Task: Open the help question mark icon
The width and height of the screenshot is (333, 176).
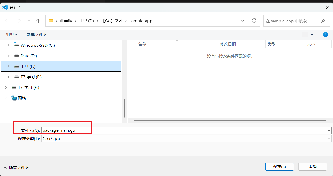Action: [x=326, y=35]
